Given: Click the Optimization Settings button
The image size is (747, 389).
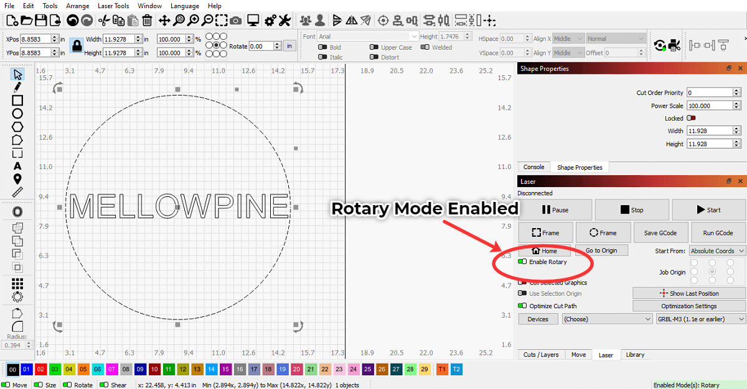Looking at the screenshot, I should [688, 306].
